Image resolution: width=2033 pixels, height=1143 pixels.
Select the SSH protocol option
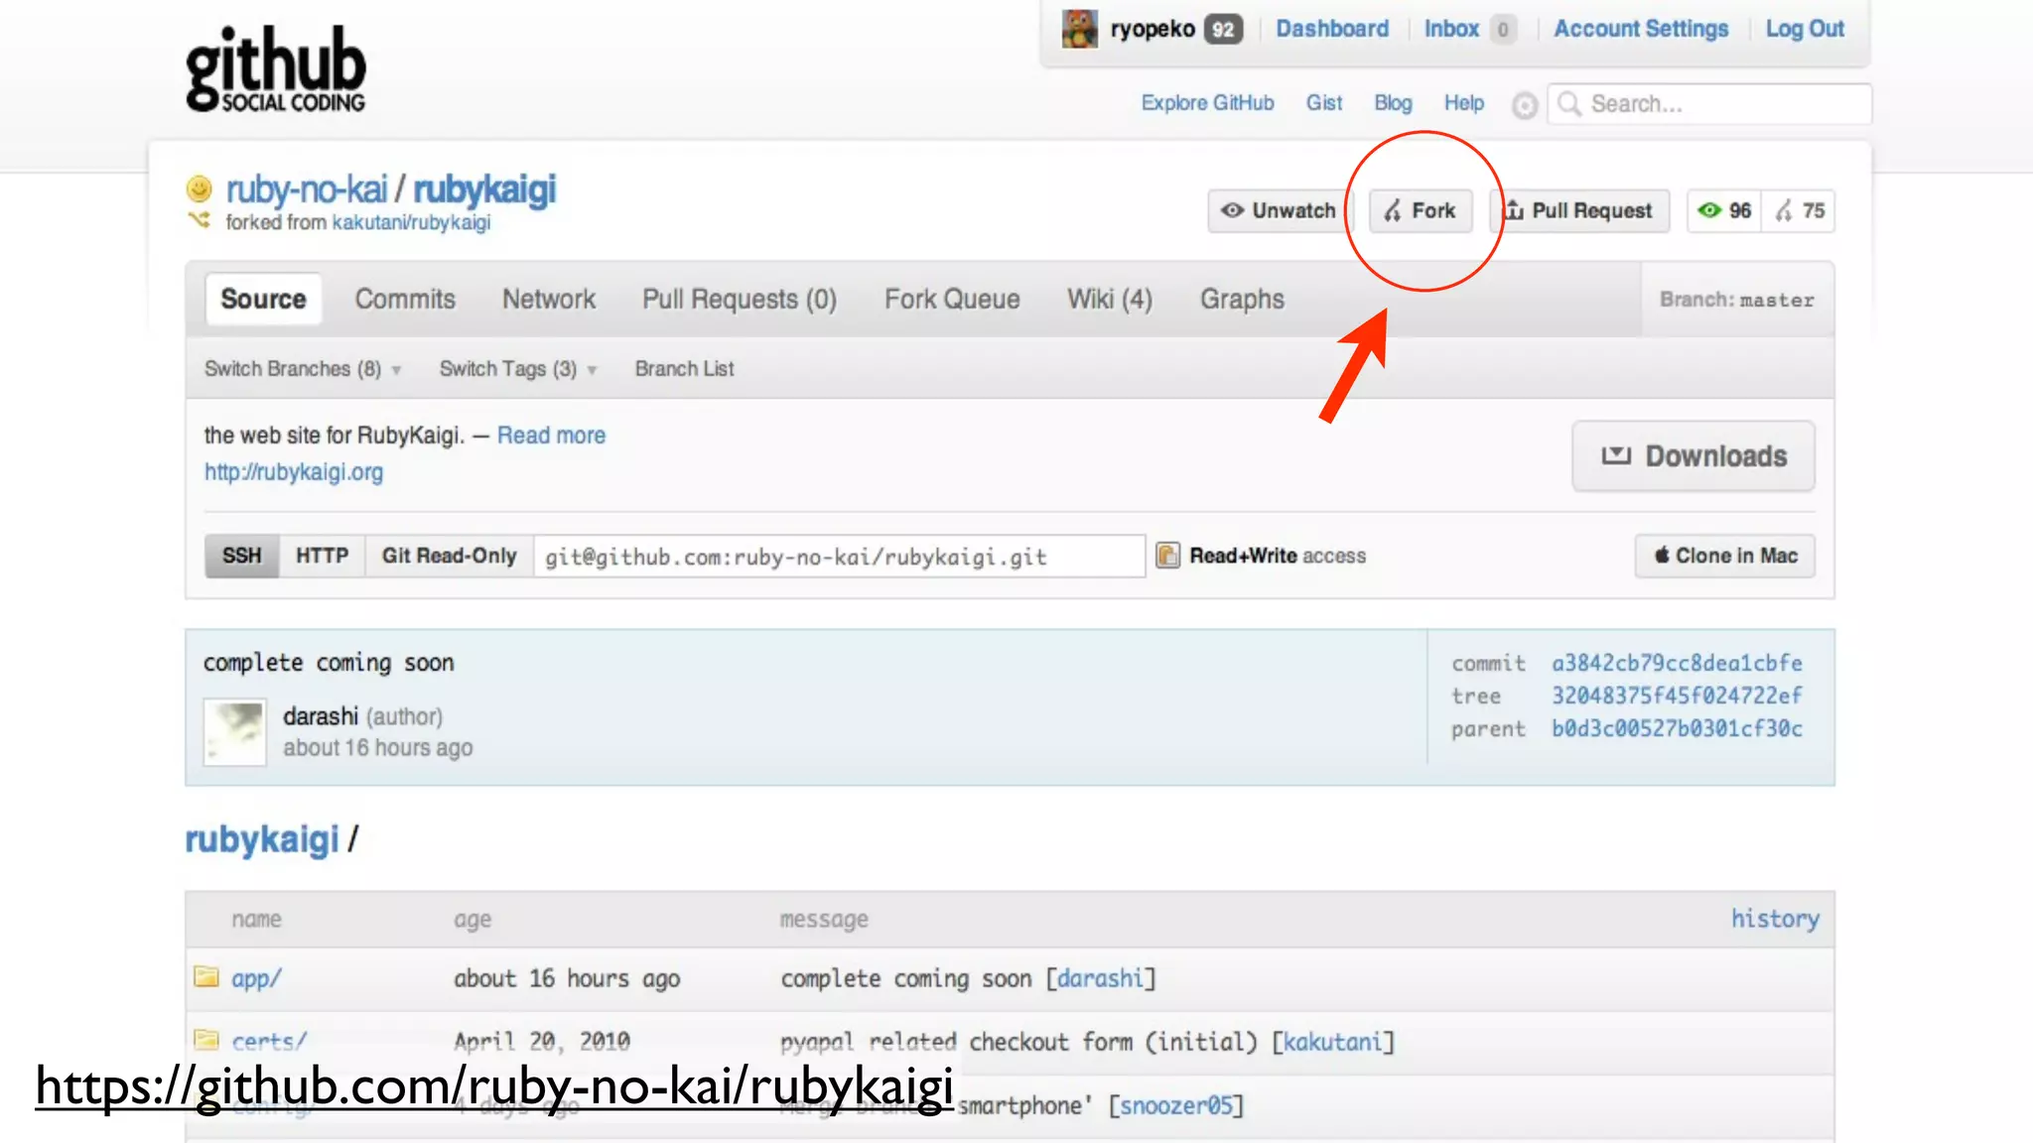point(241,556)
